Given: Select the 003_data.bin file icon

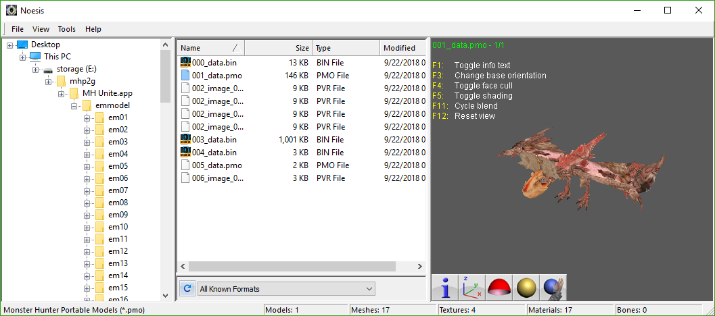Looking at the screenshot, I should 185,139.
